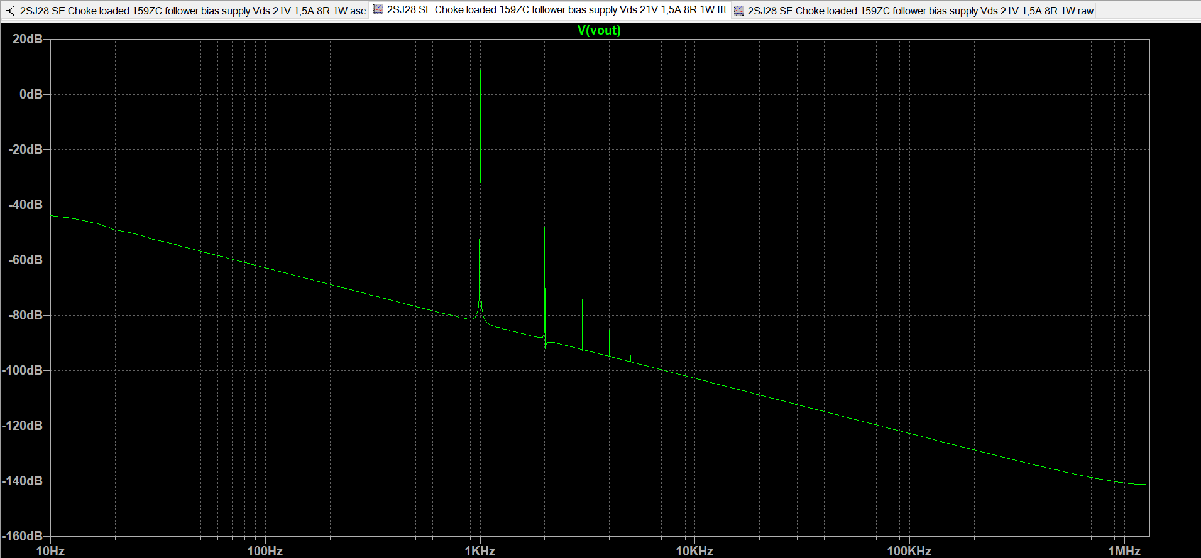
Task: Click the -120dB axis label
Action: pyautogui.click(x=23, y=426)
